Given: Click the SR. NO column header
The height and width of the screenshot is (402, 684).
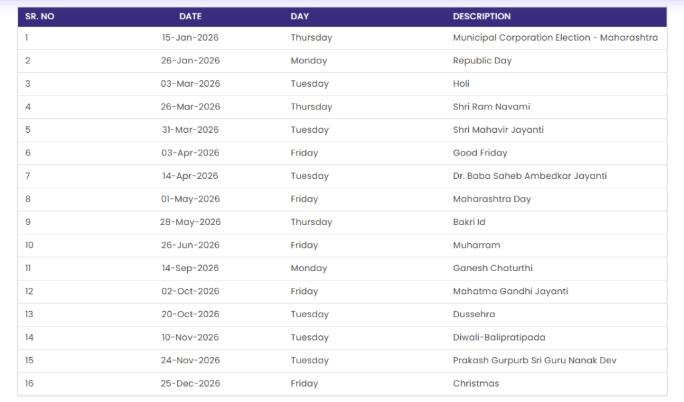Looking at the screenshot, I should coord(39,16).
